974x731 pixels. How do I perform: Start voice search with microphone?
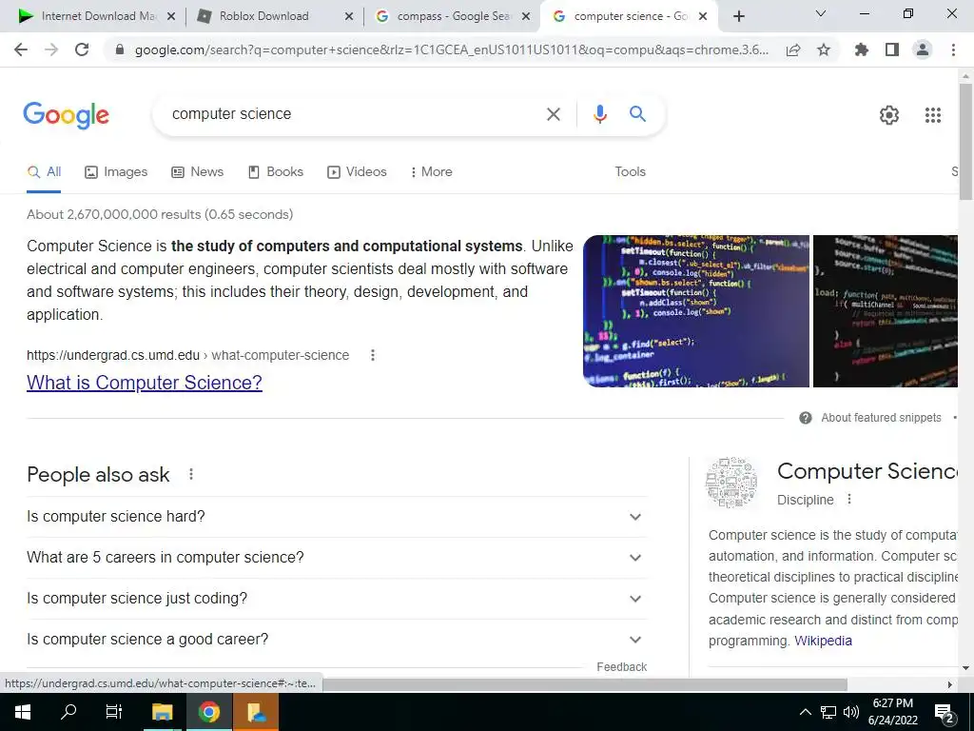click(599, 114)
